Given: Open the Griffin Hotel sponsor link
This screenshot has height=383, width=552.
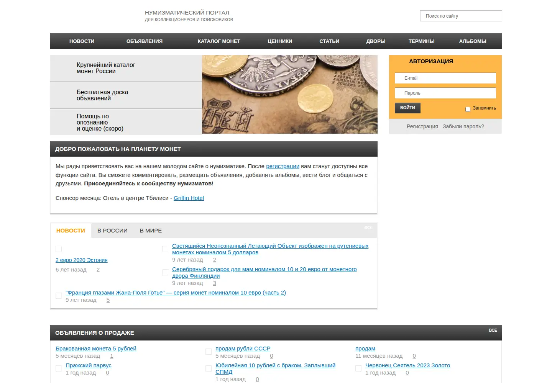Looking at the screenshot, I should coord(189,198).
